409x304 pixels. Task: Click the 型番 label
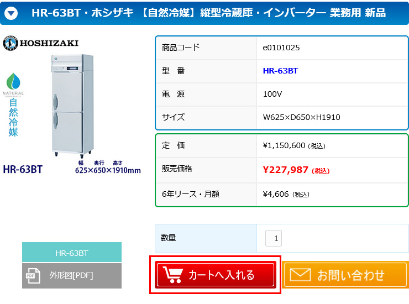click(x=173, y=71)
